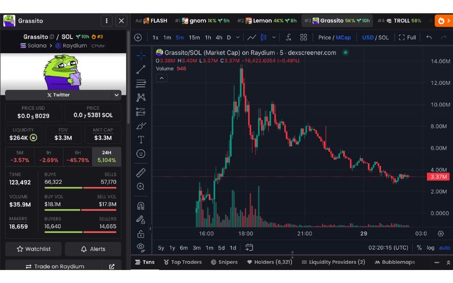Open the Top Traders tab
Screen dimensions: 453x283
pyautogui.click(x=182, y=262)
